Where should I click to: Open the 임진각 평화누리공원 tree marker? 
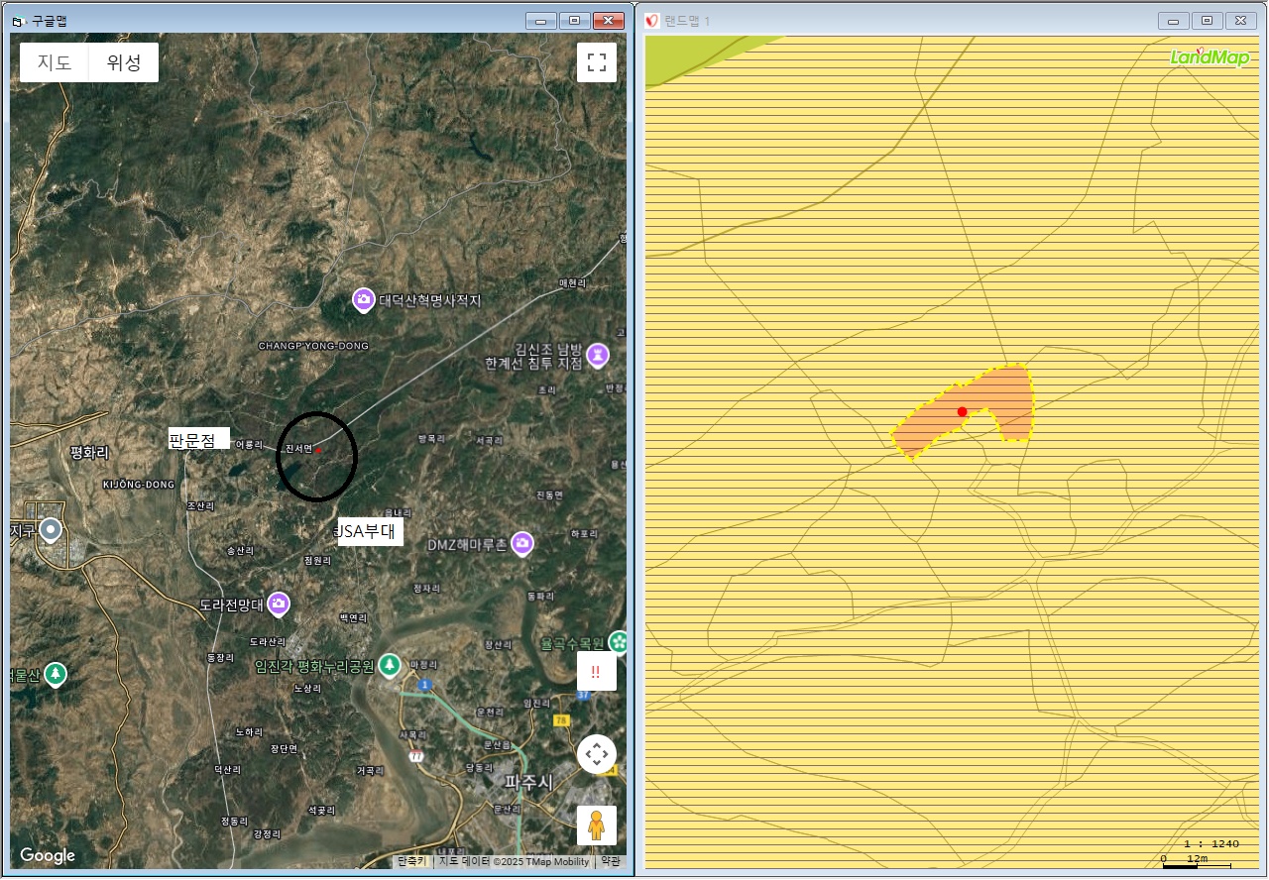390,663
